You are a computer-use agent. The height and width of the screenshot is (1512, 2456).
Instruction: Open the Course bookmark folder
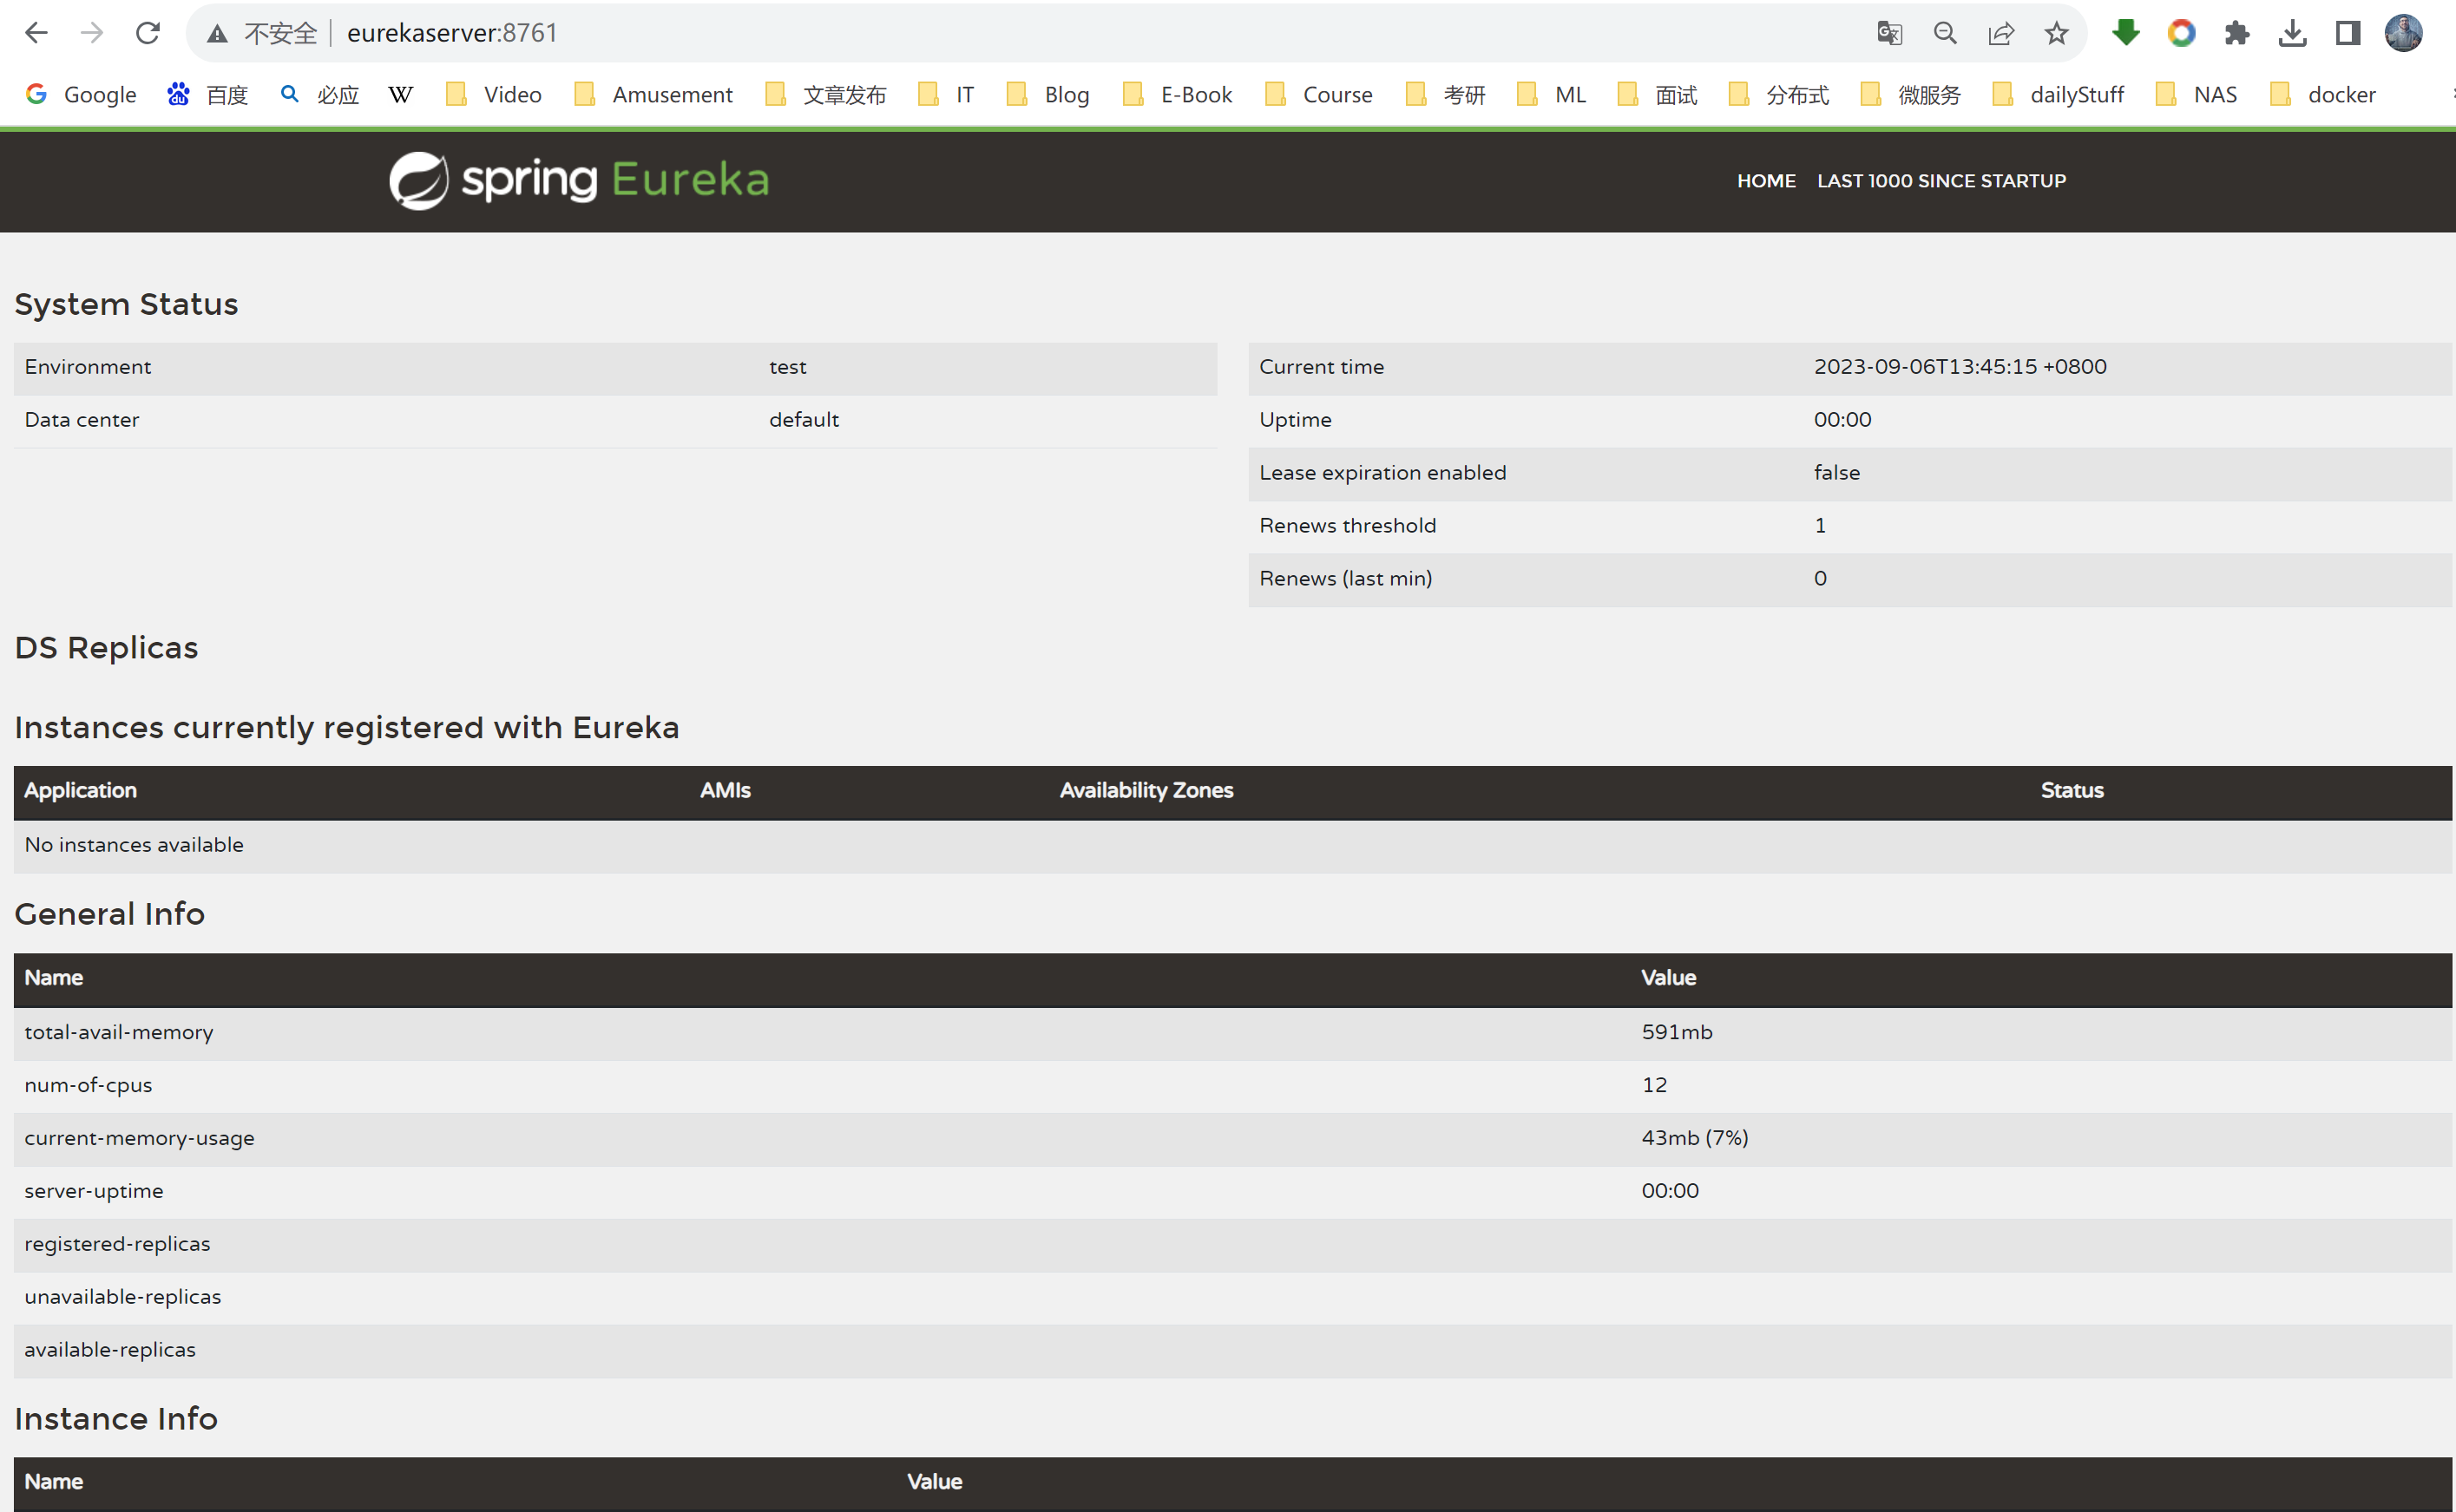point(1318,94)
